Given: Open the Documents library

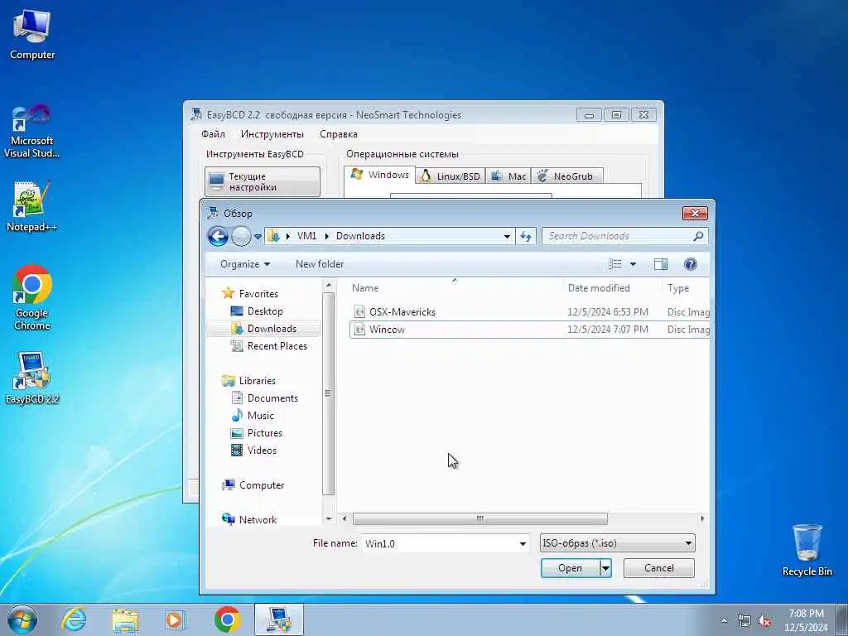Looking at the screenshot, I should point(265,398).
